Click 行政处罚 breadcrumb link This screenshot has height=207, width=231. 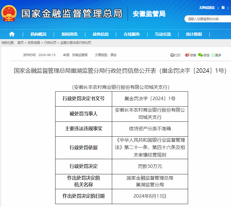(x=50, y=43)
